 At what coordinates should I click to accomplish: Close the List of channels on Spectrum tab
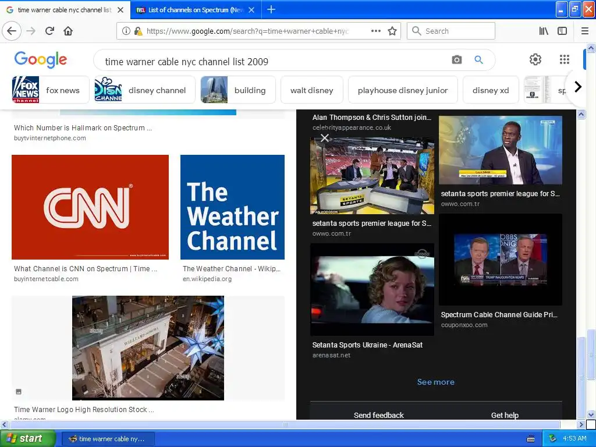(251, 10)
